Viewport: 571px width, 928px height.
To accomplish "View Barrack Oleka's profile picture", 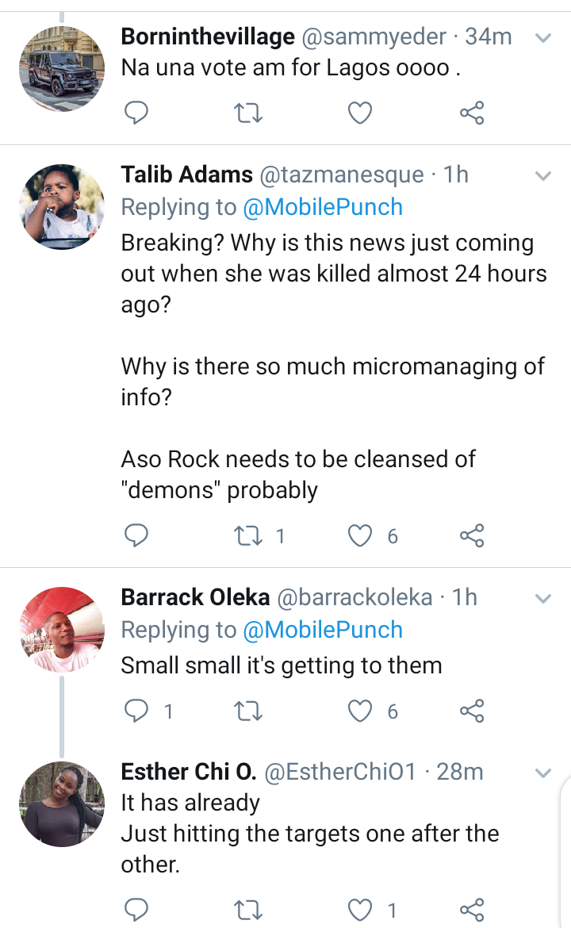I will (62, 630).
